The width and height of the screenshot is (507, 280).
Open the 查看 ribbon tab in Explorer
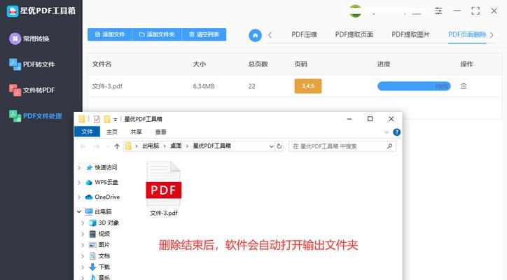pyautogui.click(x=160, y=132)
